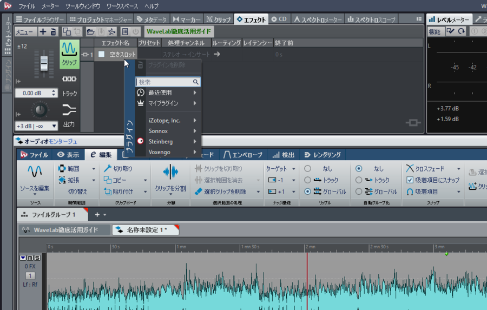
Task: Click the メニュー button in effects panel
Action: click(26, 31)
